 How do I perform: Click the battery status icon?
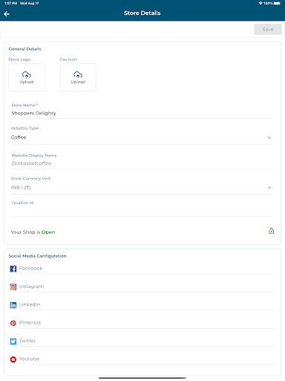tap(278, 3)
